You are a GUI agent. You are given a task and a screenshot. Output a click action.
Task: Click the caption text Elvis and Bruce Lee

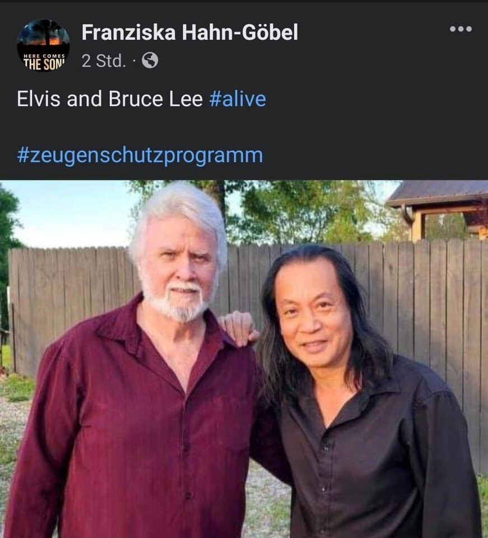coord(110,99)
